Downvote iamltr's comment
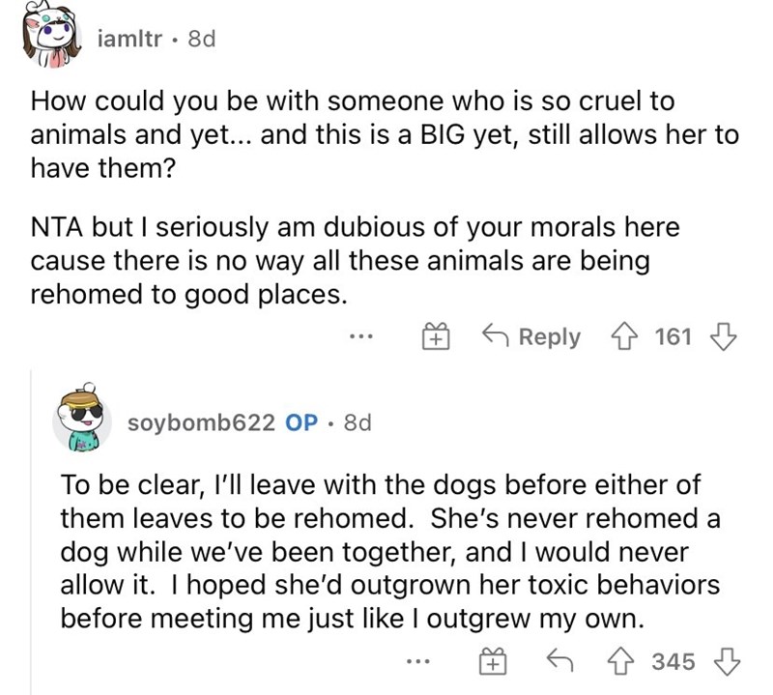Screen dimensions: 773x695 pos(719,336)
